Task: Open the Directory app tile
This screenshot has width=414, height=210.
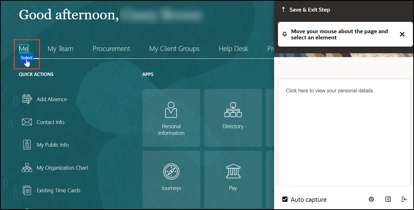Action: 233,118
